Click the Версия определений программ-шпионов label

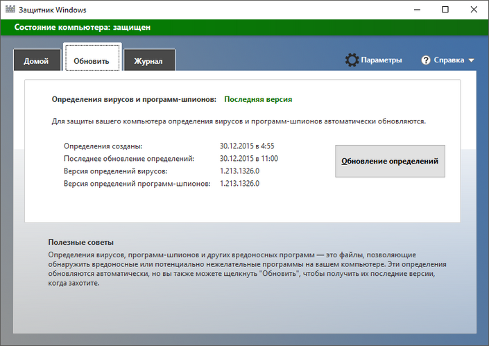pyautogui.click(x=137, y=184)
